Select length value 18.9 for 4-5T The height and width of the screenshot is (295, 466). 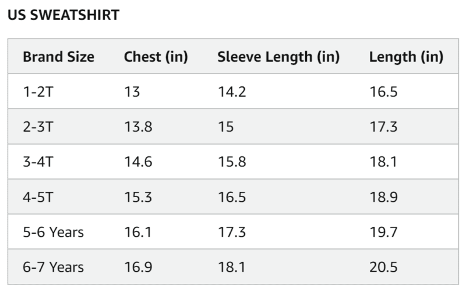(383, 197)
